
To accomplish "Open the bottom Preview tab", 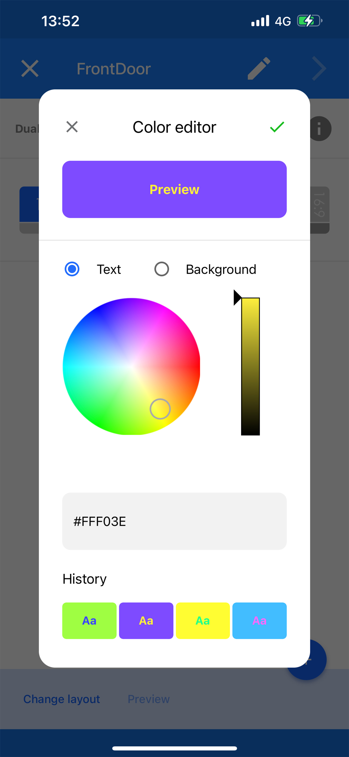I will pyautogui.click(x=149, y=699).
